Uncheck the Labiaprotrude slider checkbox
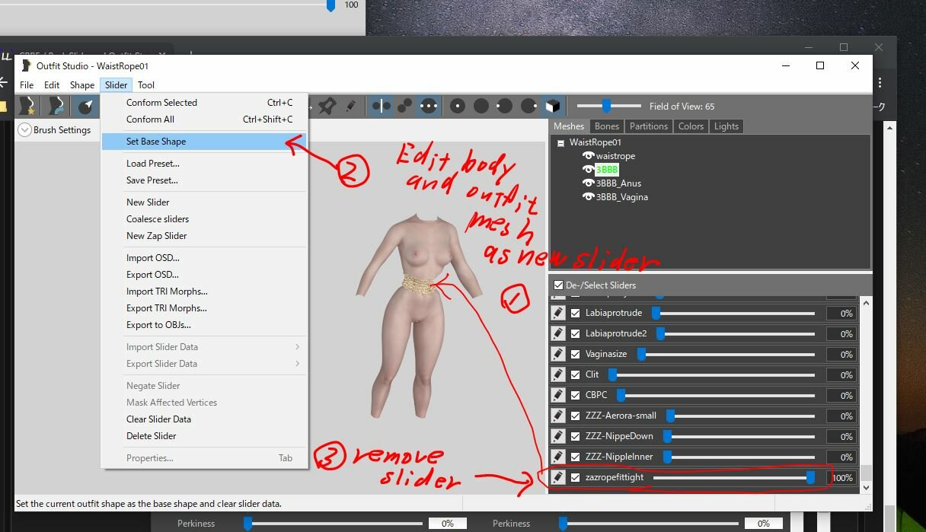Viewport: 926px width, 532px height. click(576, 313)
